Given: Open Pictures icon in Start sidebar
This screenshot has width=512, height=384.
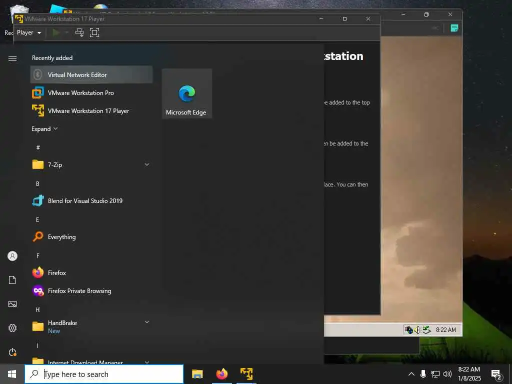Looking at the screenshot, I should point(12,304).
